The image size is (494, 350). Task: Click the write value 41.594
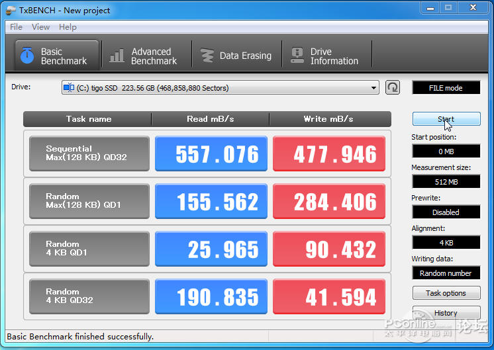pos(329,296)
